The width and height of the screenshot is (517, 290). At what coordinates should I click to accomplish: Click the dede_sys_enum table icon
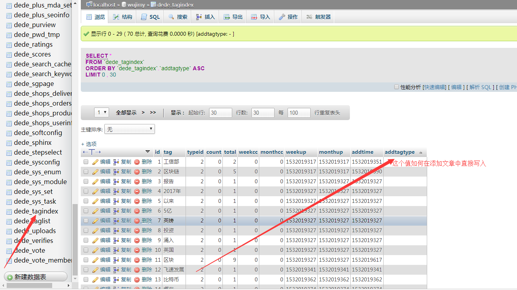pos(9,172)
